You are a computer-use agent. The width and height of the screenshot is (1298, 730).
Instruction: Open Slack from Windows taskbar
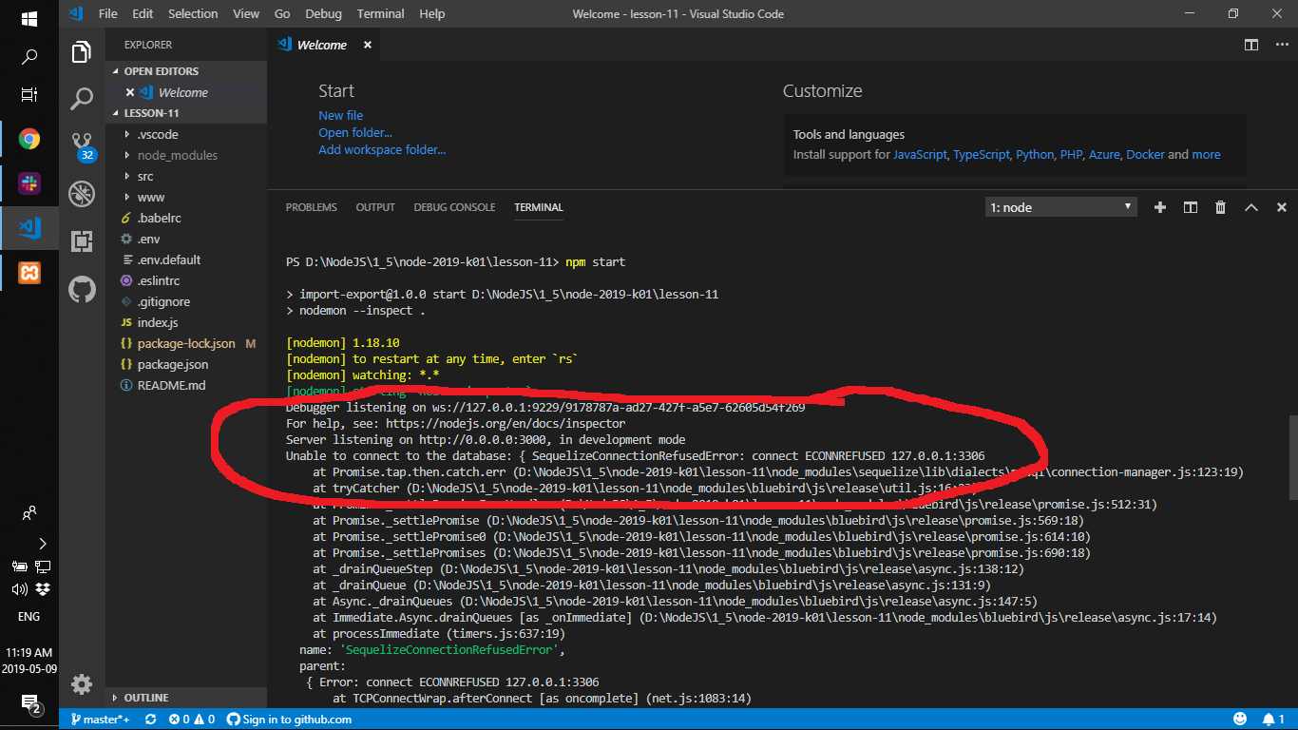click(x=29, y=182)
